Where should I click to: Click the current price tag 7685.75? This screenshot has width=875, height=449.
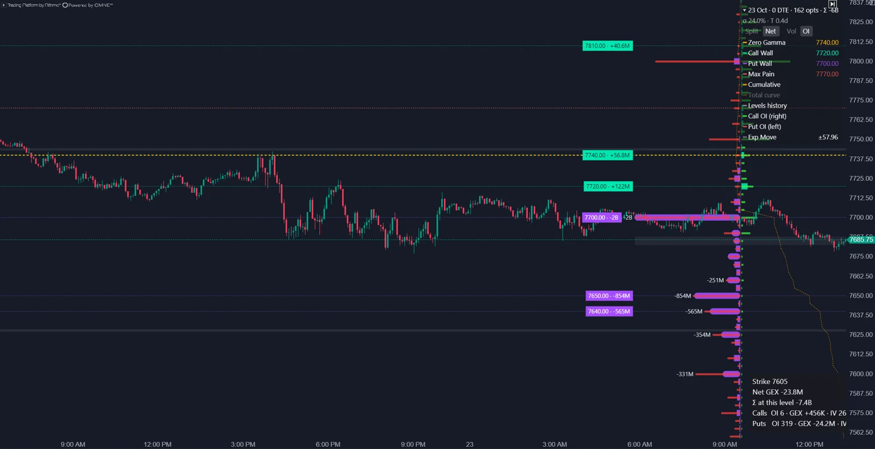point(861,240)
